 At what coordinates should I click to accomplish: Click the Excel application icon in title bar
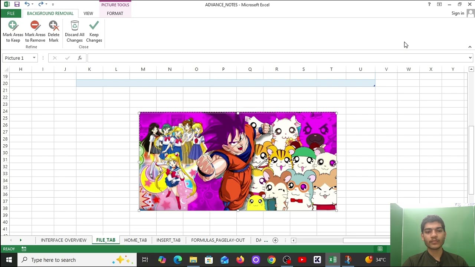click(7, 4)
